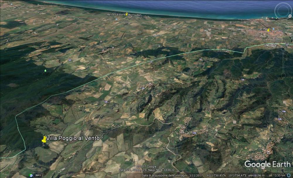Zoom out using slider bottom end
Screen dimensions: 293x178
pyautogui.click(x=283, y=75)
